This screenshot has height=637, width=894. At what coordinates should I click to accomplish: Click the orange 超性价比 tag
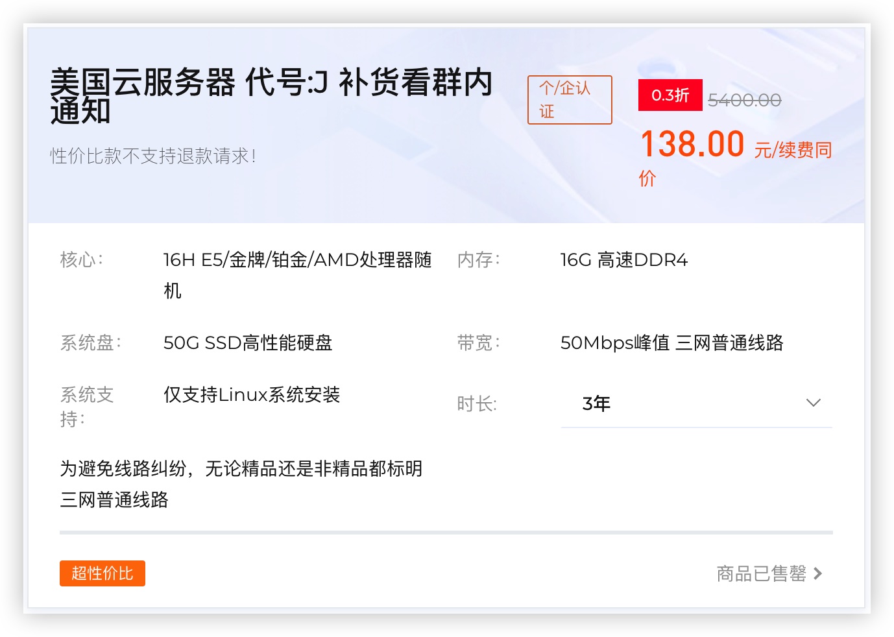(103, 573)
